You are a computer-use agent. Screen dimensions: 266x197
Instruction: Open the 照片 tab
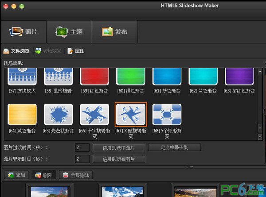click(24, 32)
